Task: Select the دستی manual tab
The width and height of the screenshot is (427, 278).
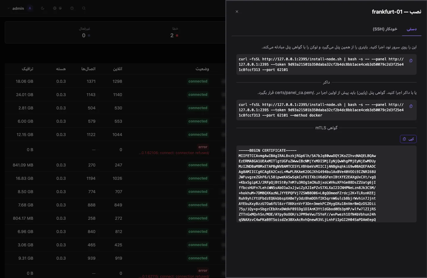Action: (412, 29)
